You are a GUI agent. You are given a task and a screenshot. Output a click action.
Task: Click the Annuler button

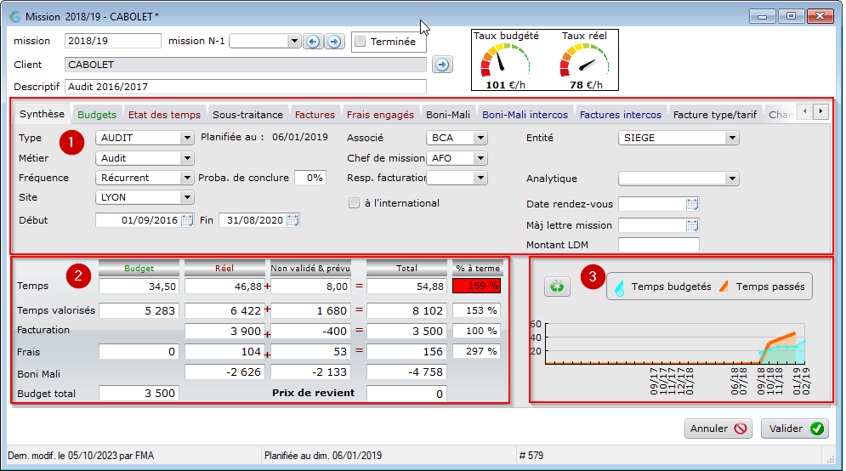point(718,428)
